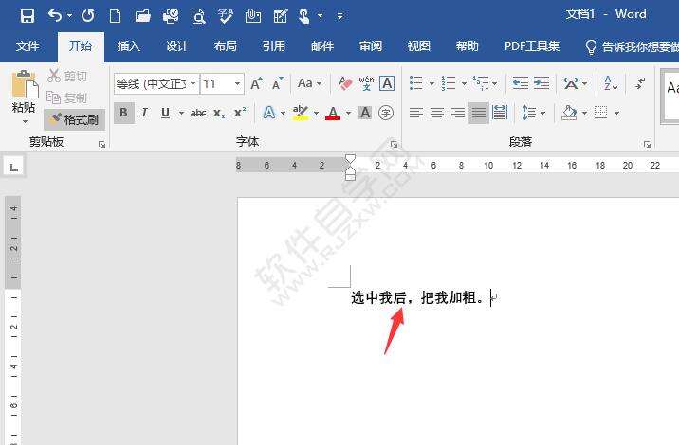Switch to the 设计 design tab
Viewport: 679px width, 445px height.
pyautogui.click(x=176, y=45)
